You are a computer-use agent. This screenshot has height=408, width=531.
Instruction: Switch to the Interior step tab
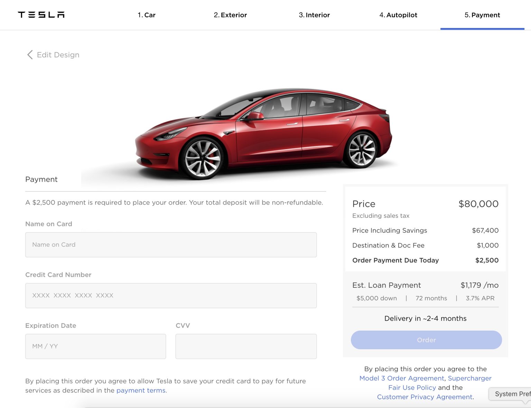314,15
